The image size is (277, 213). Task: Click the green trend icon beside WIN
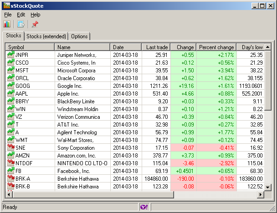click(x=11, y=109)
